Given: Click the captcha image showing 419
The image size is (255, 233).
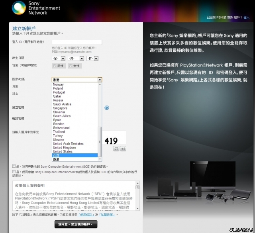Looking at the screenshot, I should pyautogui.click(x=114, y=137).
